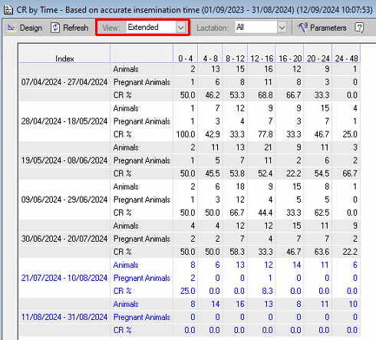Viewport: 376px width, 340px height.
Task: Click CR % label for 28/04/2024 period
Action: (x=123, y=134)
